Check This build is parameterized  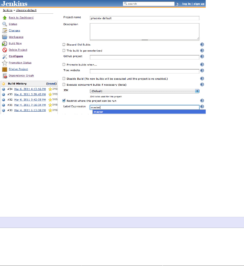click(64, 50)
